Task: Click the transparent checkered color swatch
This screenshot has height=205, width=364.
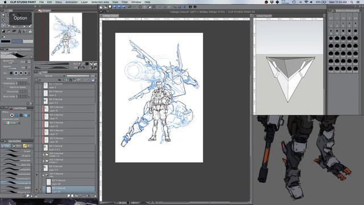Action: point(28,42)
